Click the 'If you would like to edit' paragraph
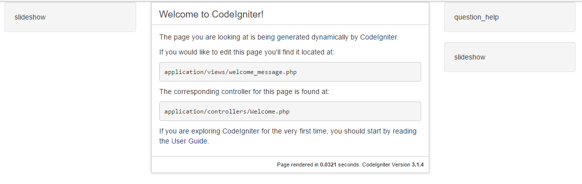The image size is (582, 184). pos(247,52)
